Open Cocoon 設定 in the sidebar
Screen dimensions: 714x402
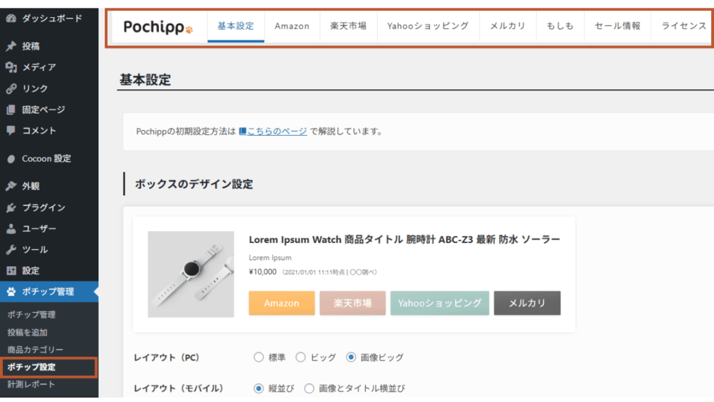point(49,159)
